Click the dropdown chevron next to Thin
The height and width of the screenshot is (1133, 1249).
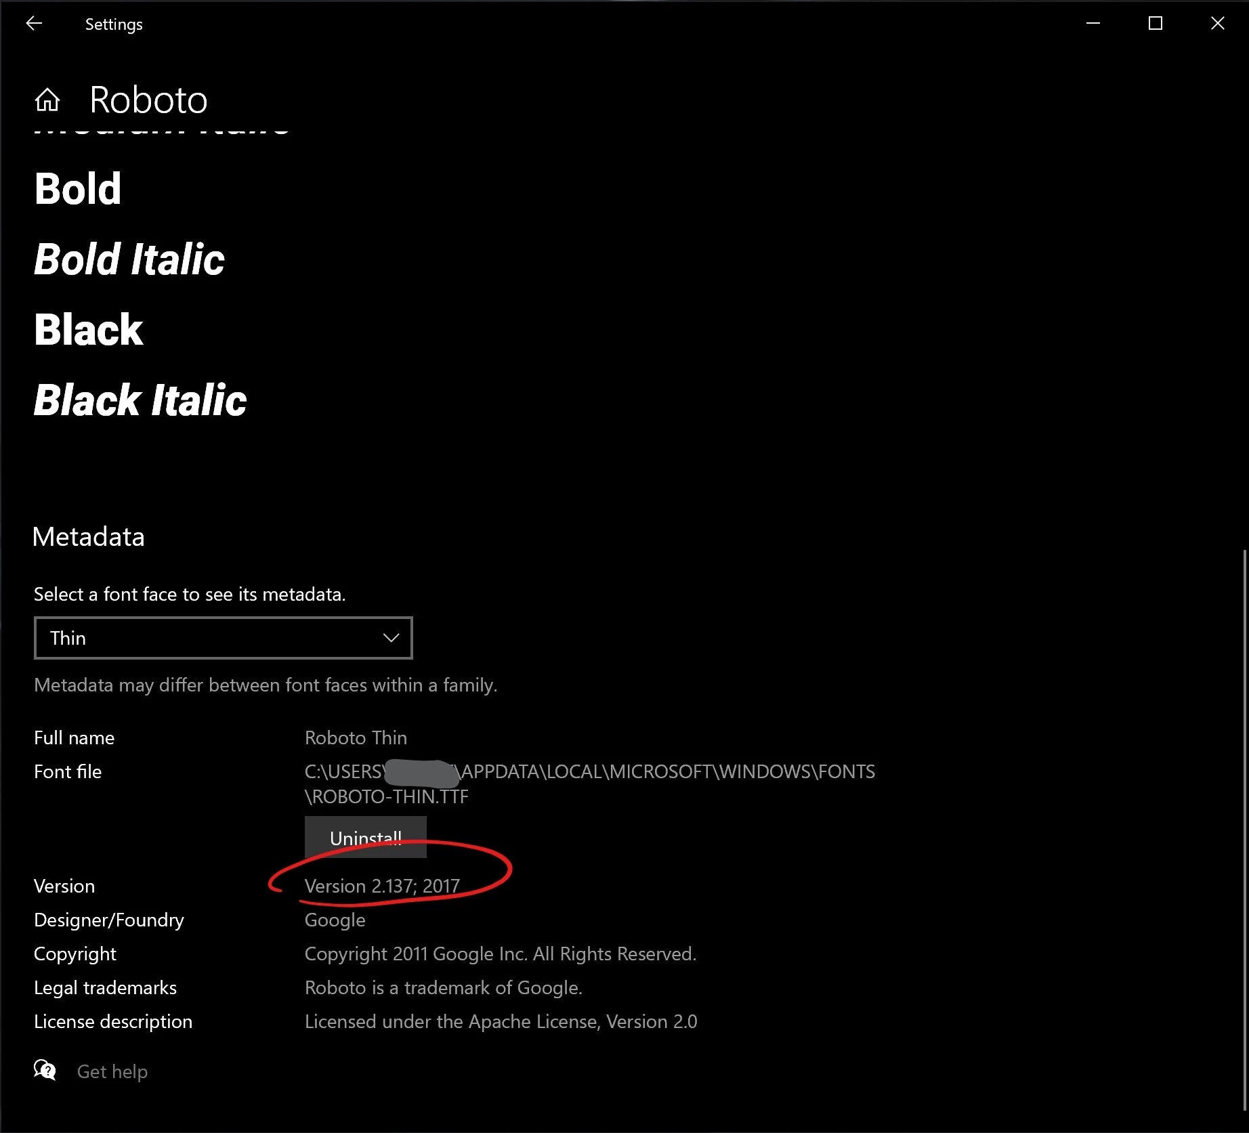391,638
